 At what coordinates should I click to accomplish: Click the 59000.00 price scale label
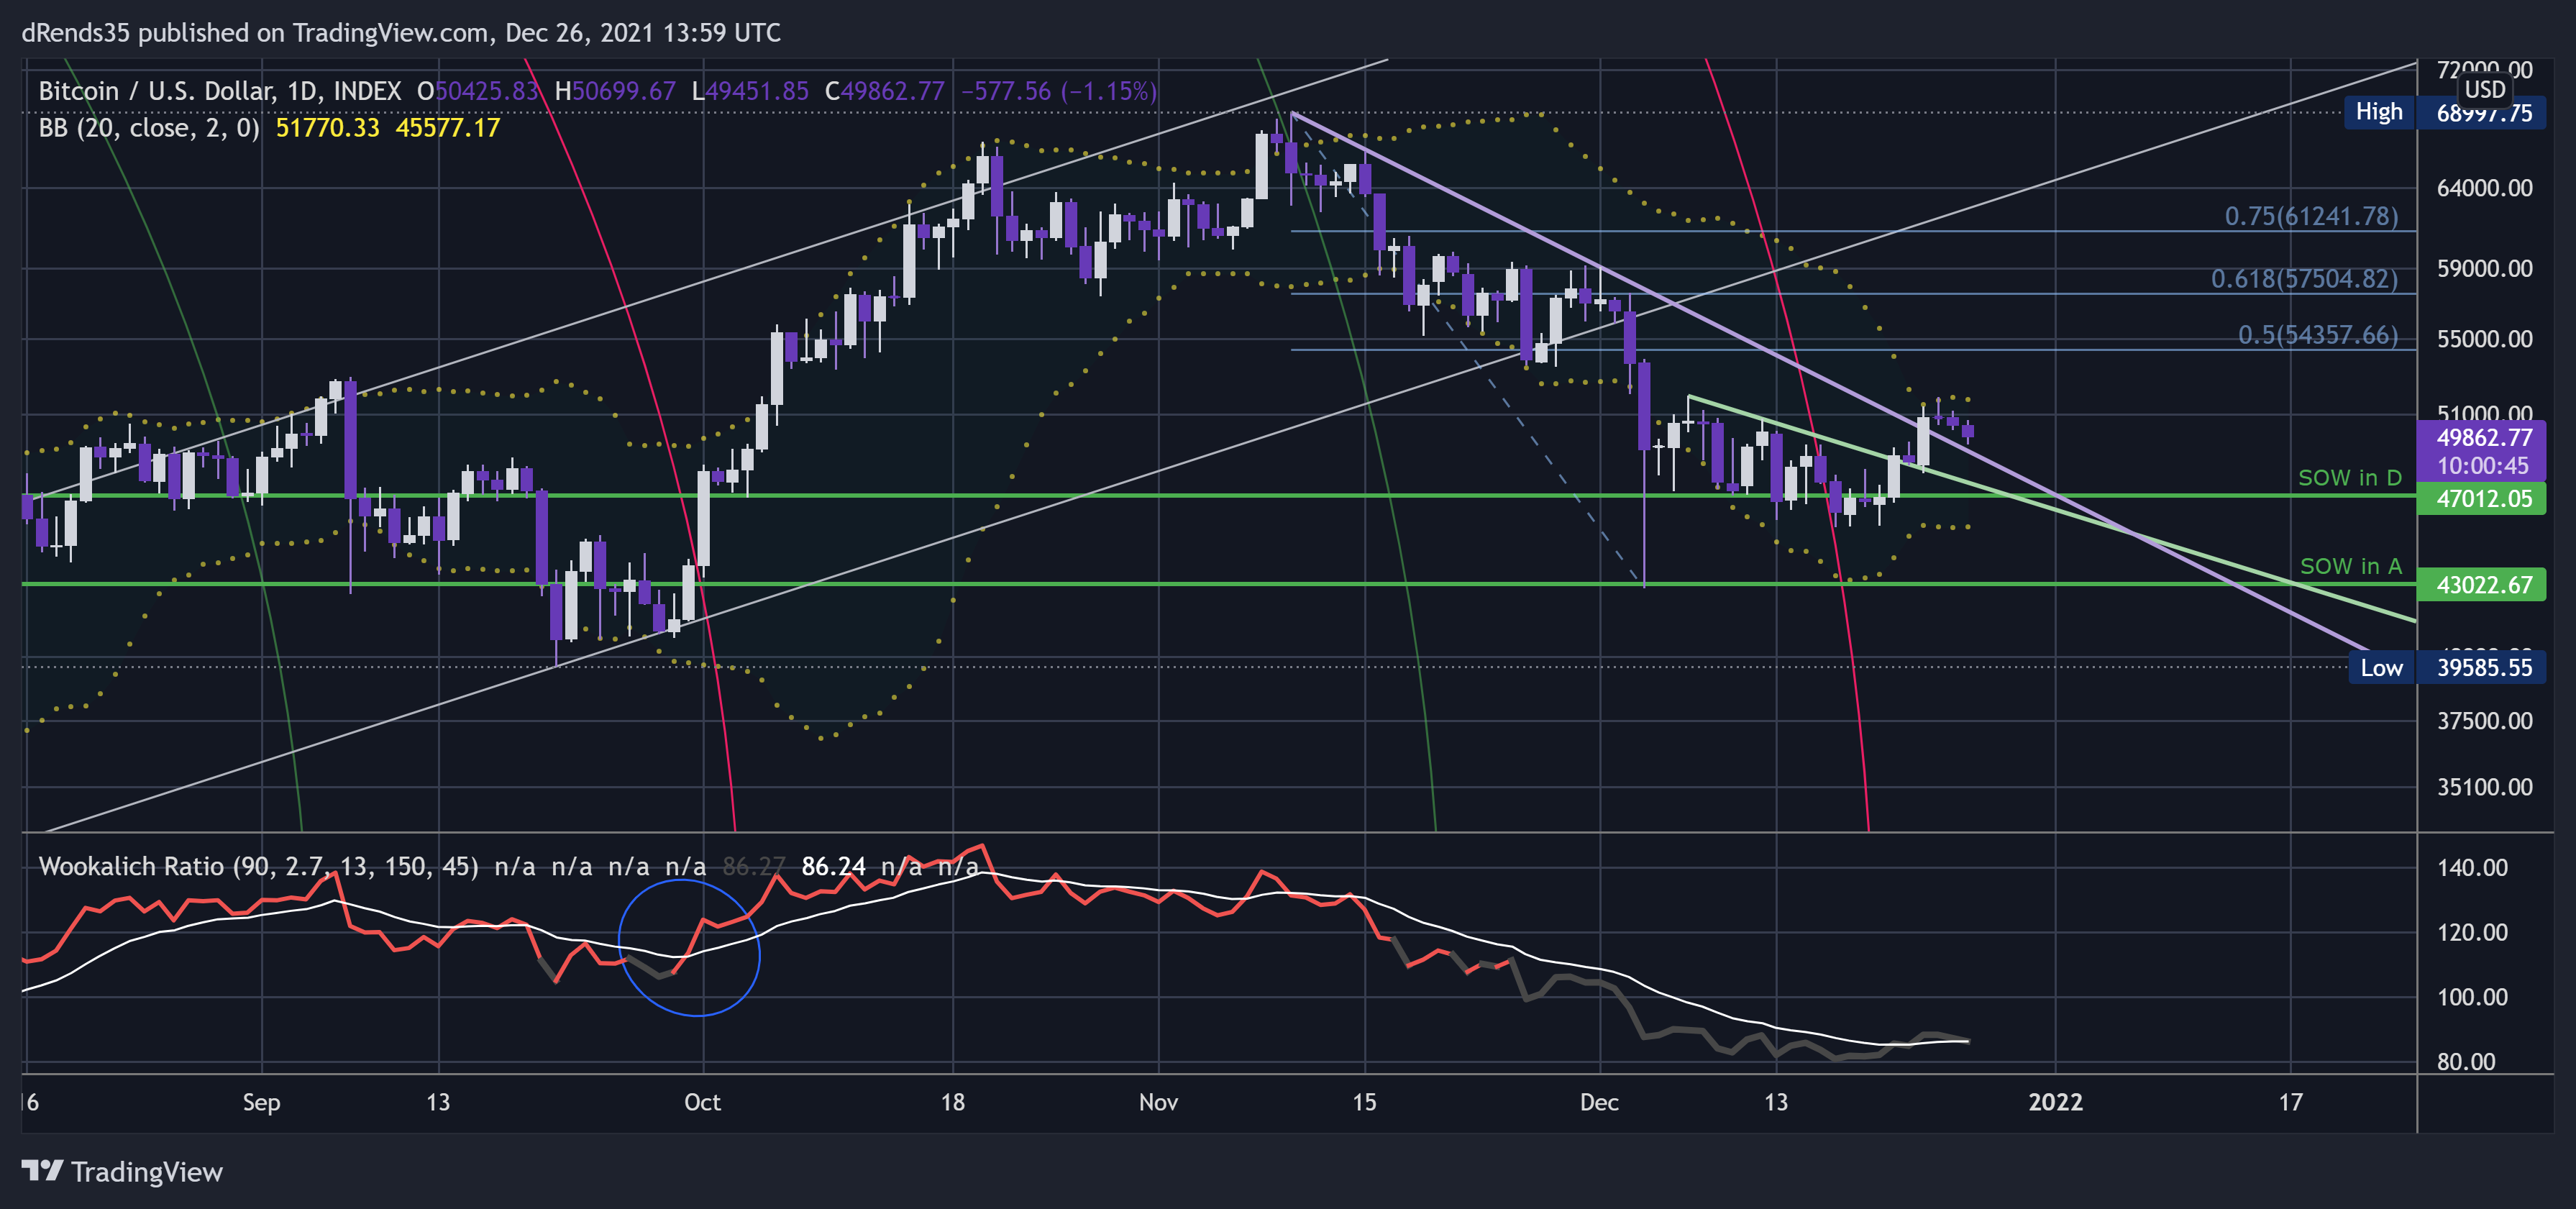2484,268
